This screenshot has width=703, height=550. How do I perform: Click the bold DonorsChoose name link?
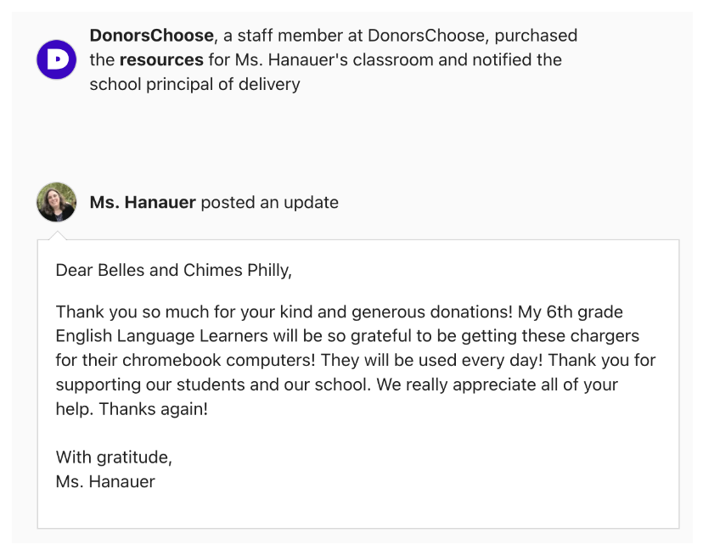click(x=151, y=36)
